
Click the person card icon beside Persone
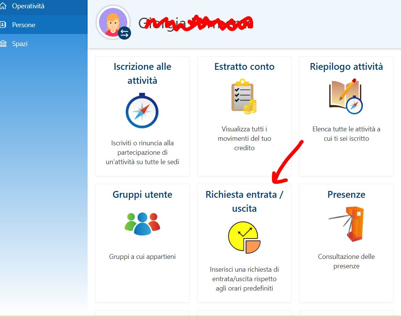3,25
